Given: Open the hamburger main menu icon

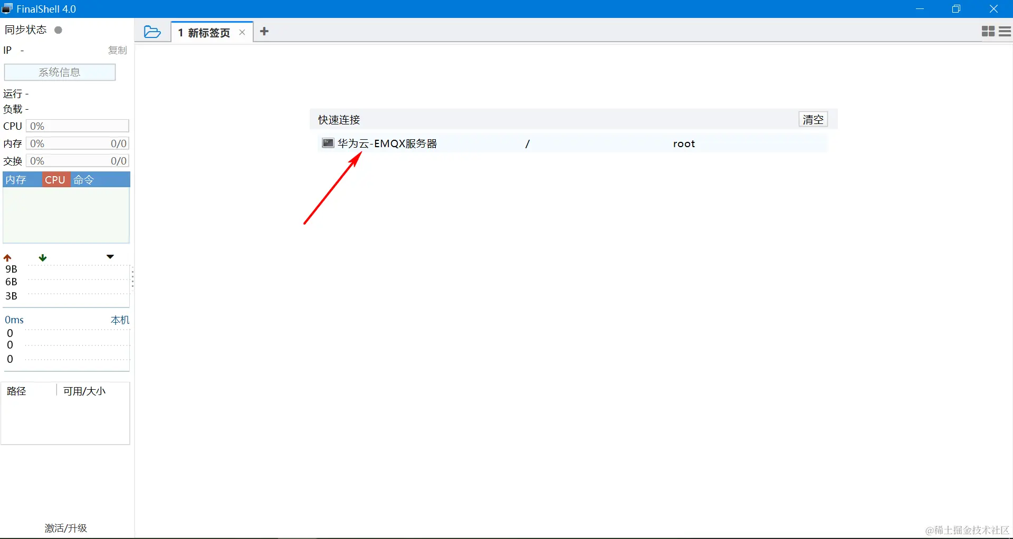Looking at the screenshot, I should coord(1005,32).
